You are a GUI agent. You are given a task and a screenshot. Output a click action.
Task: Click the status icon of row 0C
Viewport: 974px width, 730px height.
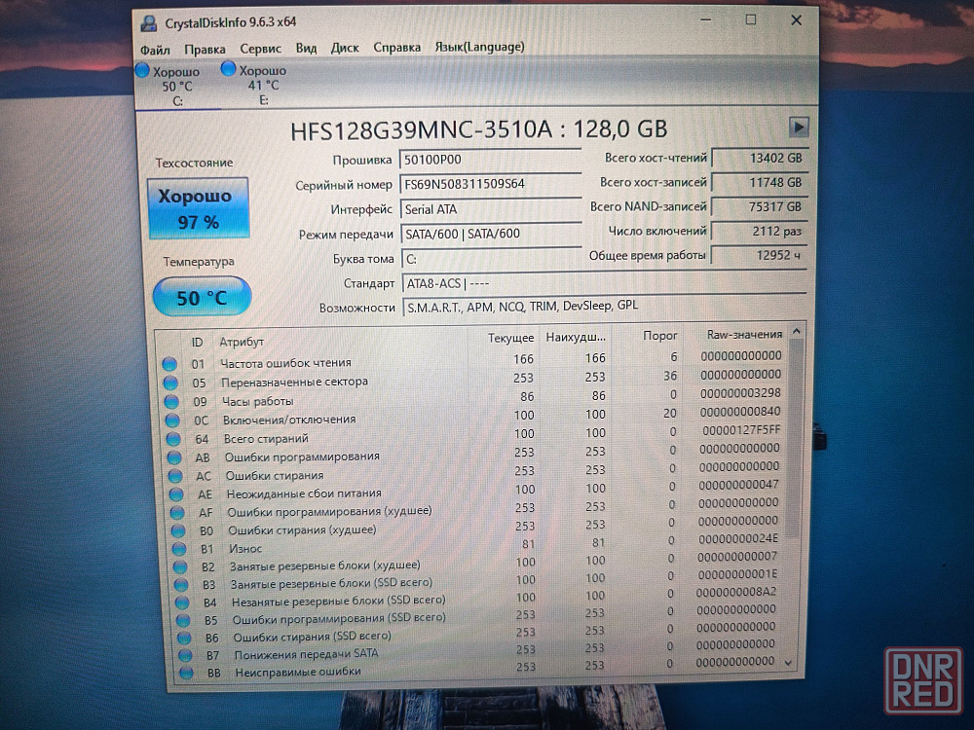pos(172,420)
